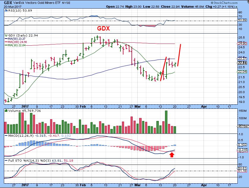Click the GDX (Daily) 22.94 legend label

pos(23,35)
